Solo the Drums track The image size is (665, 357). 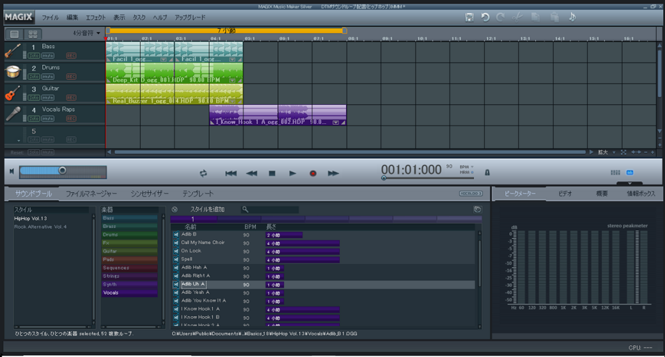[x=34, y=77]
